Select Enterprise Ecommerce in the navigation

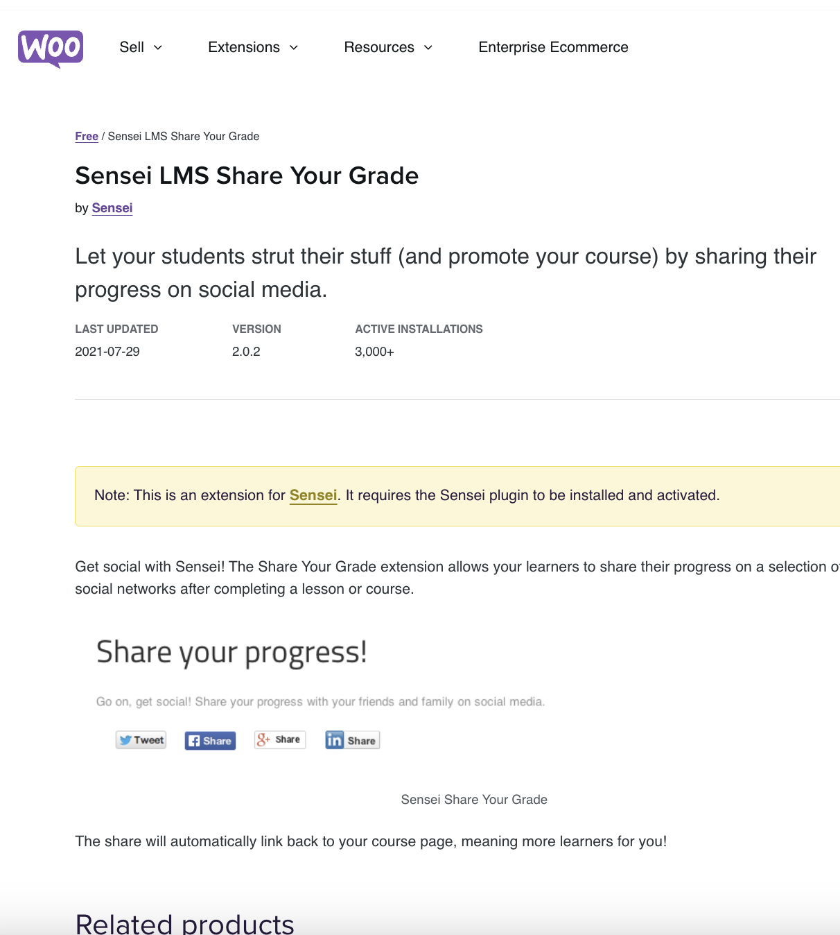tap(552, 47)
